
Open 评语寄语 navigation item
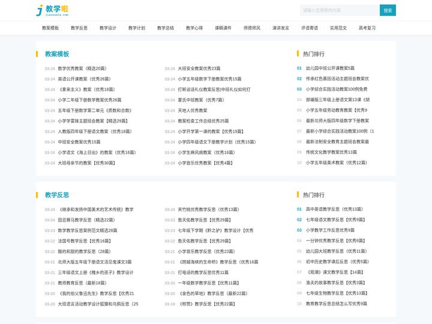tap(310, 28)
